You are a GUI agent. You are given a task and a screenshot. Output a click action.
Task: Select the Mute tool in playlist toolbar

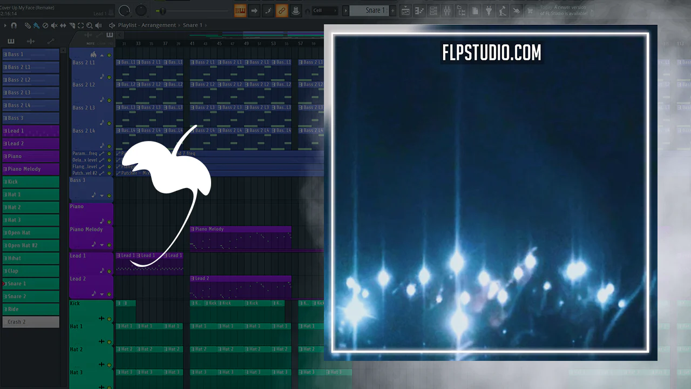(x=54, y=25)
